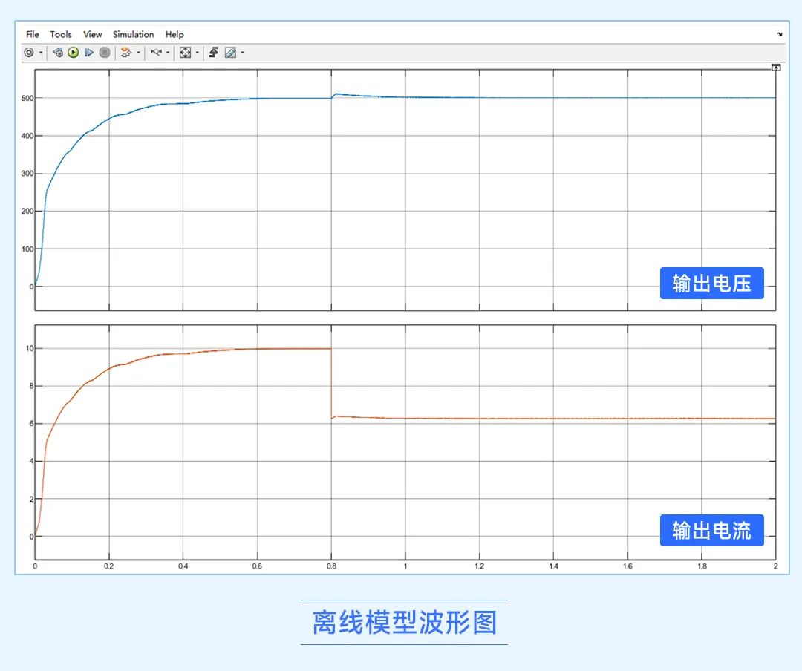Open the scope Configuration Properties gear icon
The width and height of the screenshot is (802, 671).
30,52
